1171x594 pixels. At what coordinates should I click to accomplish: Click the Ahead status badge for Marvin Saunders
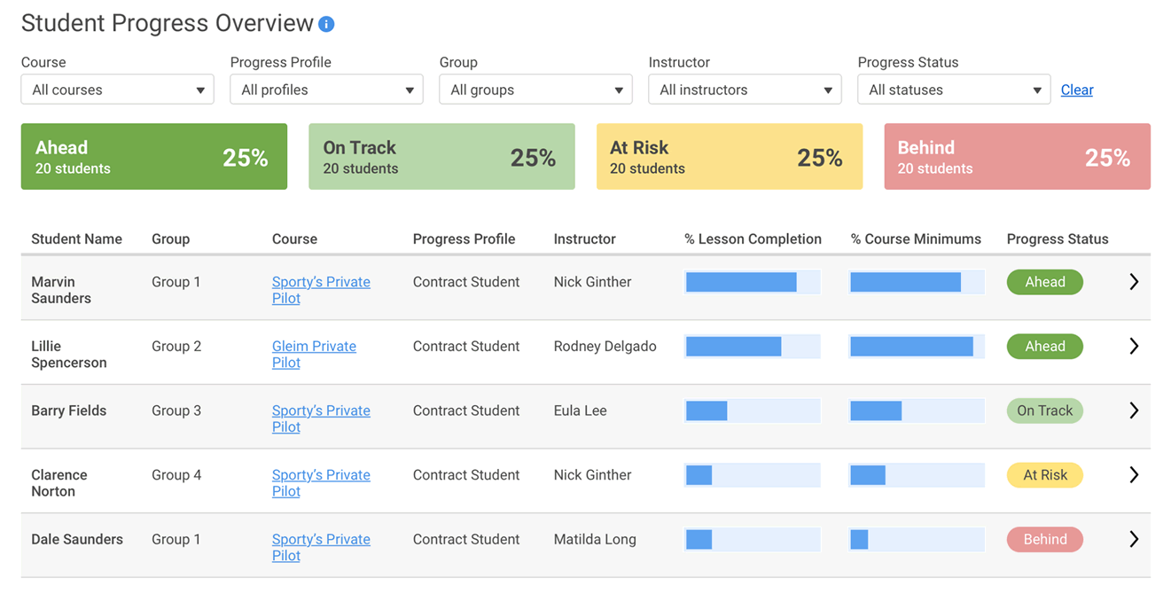1044,281
